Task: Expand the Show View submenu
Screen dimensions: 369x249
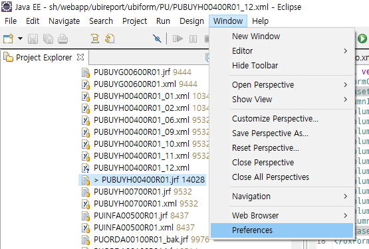Action: point(282,99)
